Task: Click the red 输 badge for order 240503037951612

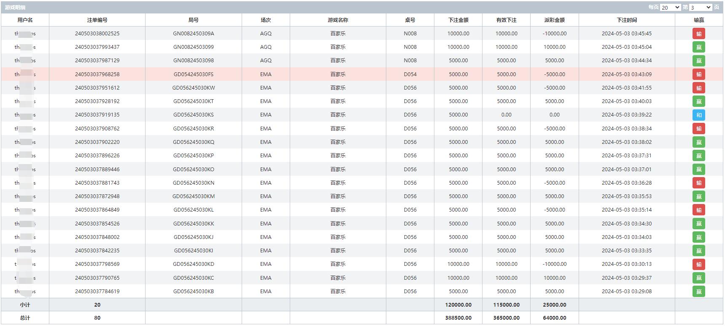Action: [698, 88]
